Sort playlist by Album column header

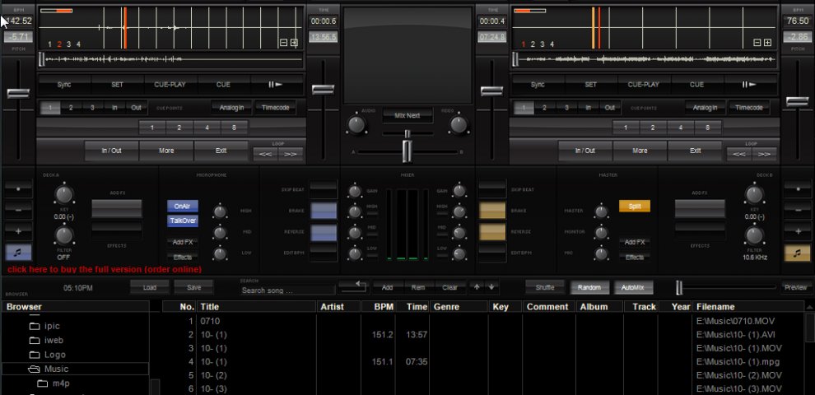(x=599, y=307)
